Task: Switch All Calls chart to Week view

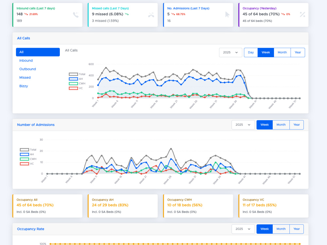Action: pyautogui.click(x=266, y=53)
